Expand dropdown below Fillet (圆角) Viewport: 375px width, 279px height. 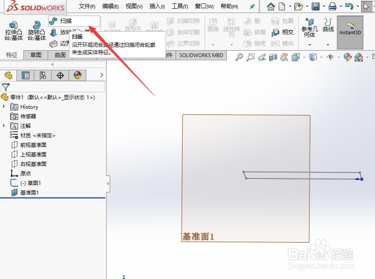point(213,45)
